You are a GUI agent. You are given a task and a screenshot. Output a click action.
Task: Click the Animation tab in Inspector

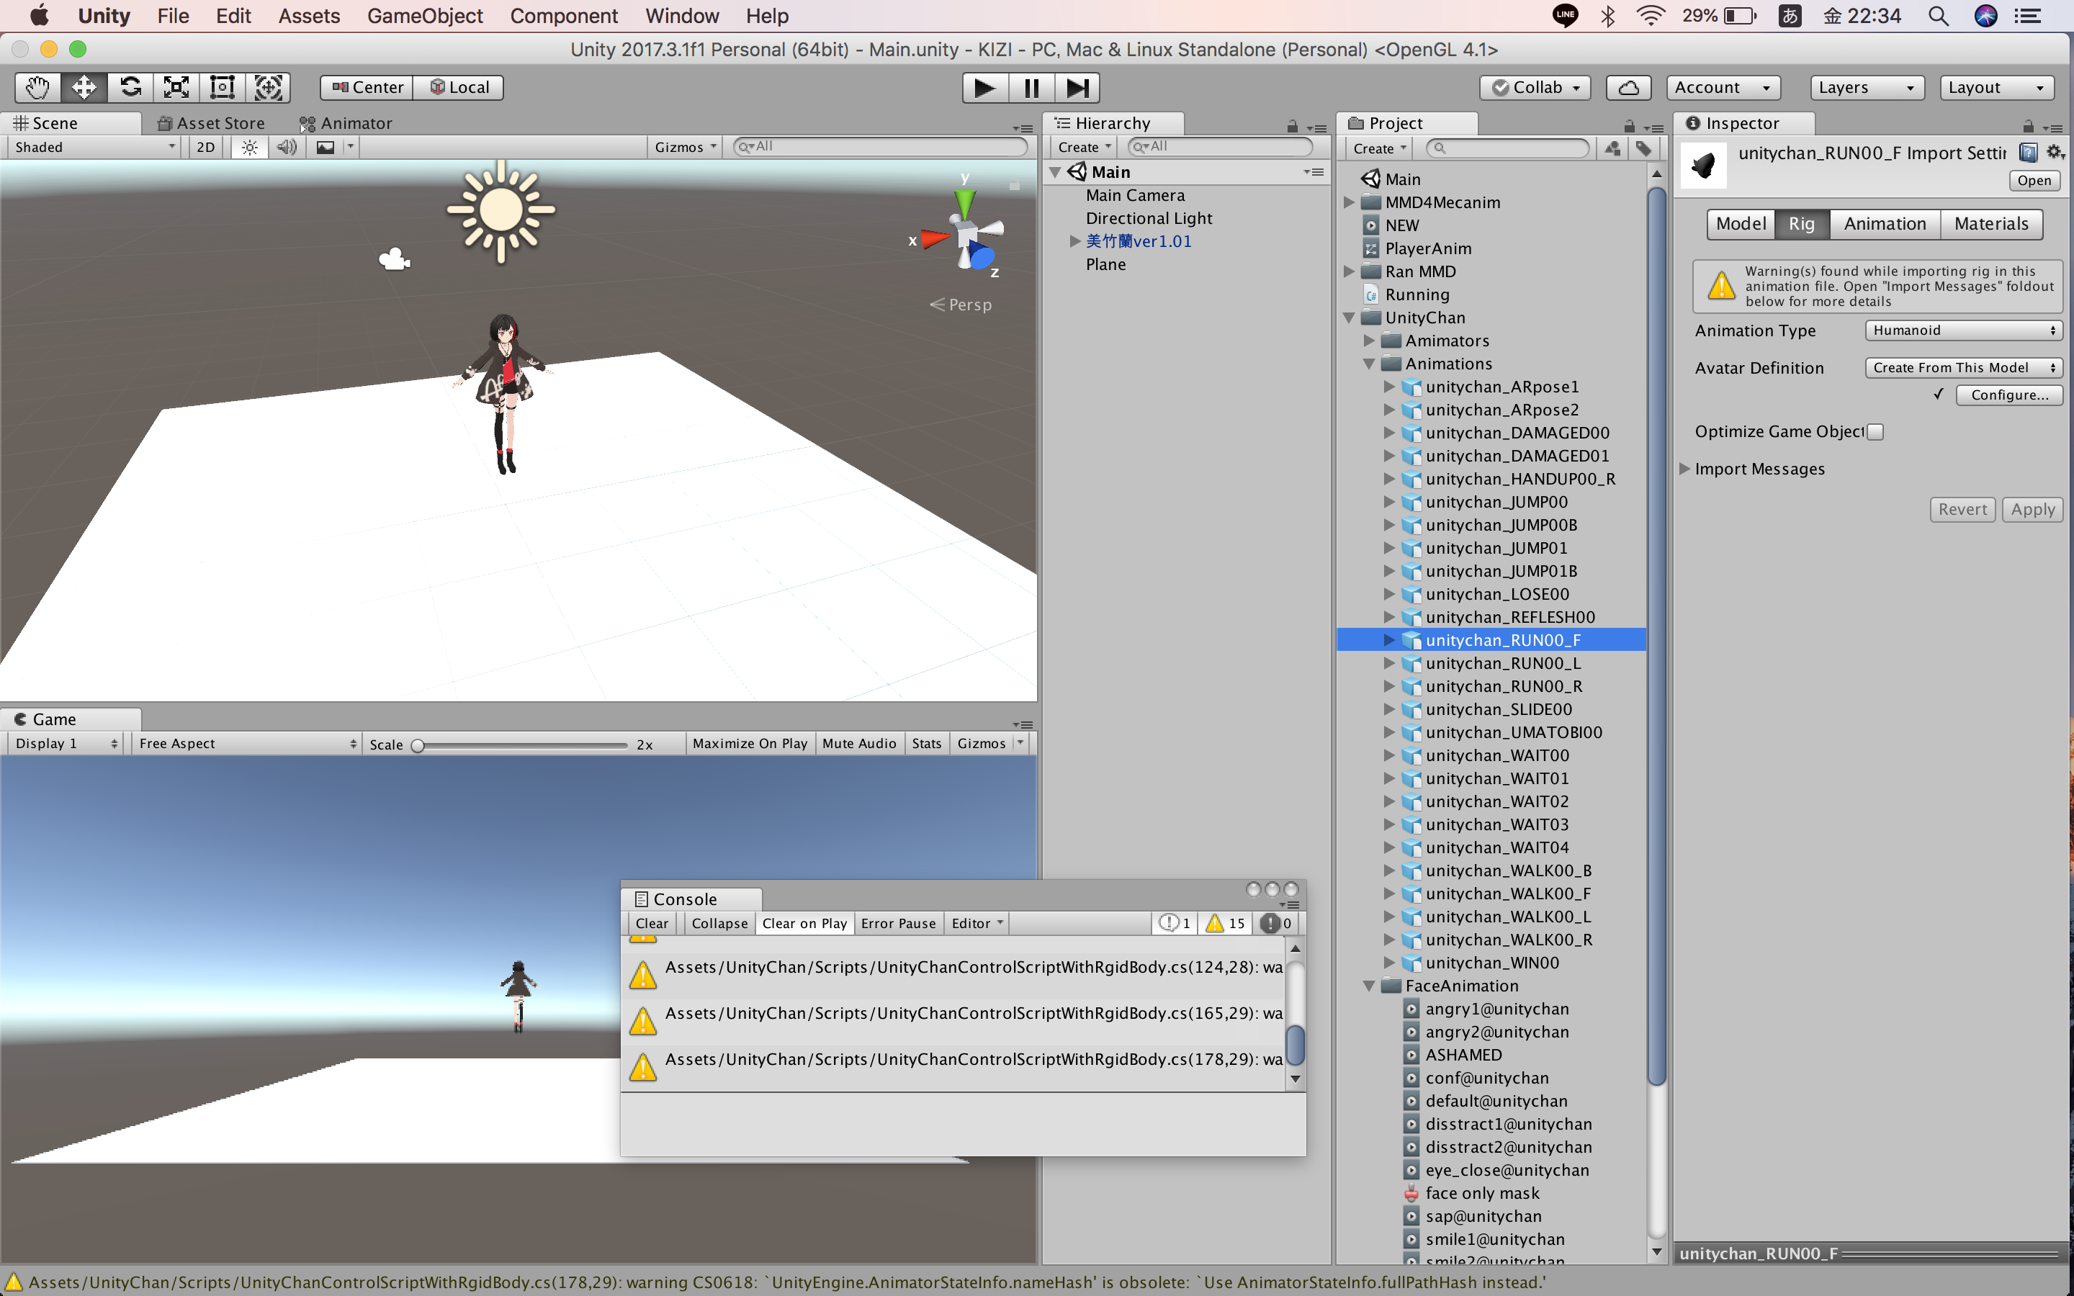point(1883,222)
